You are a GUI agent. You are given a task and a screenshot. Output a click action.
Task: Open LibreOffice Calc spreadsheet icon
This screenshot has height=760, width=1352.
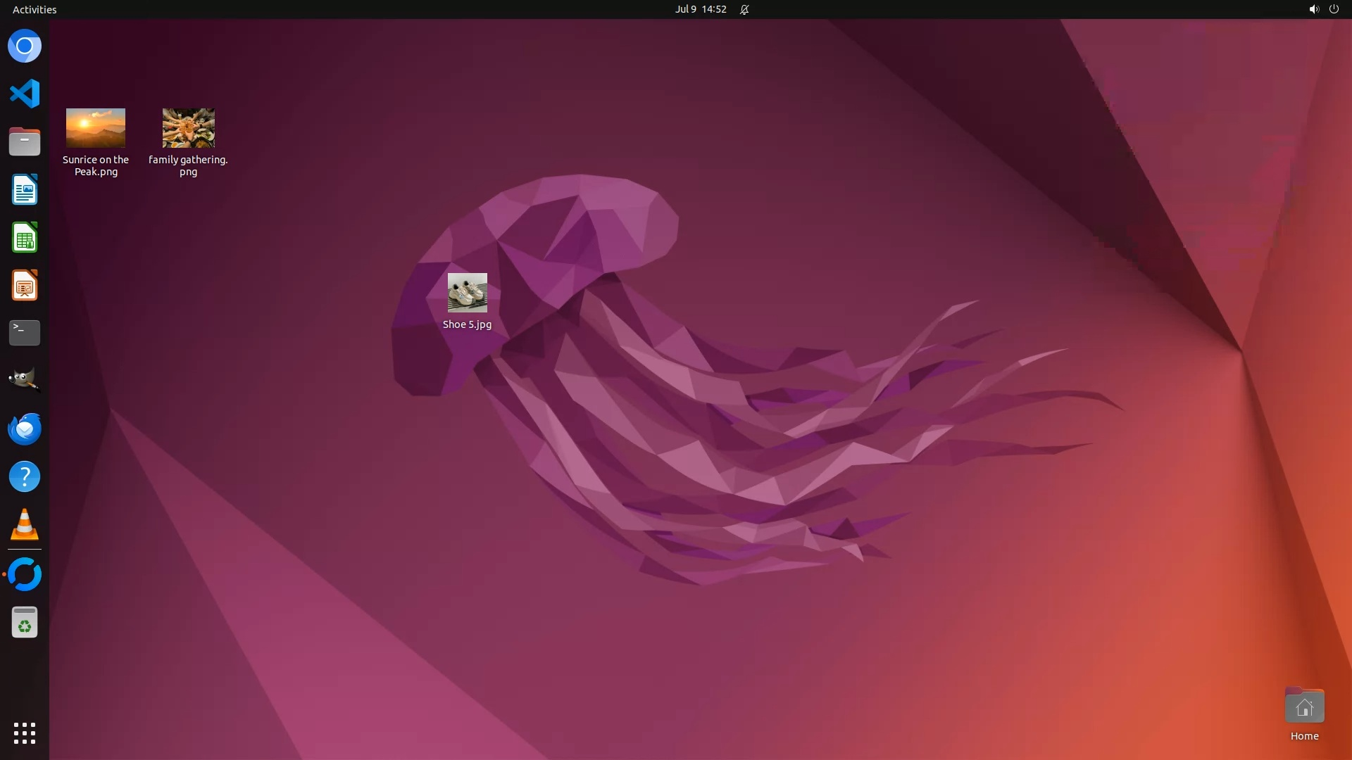click(x=25, y=237)
